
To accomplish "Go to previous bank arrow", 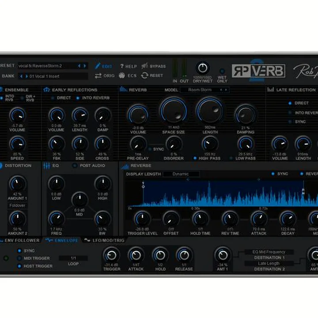I will 21,76.
